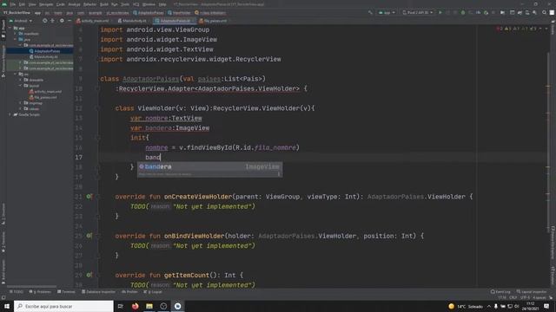Select the bandera autocomplete suggestion
This screenshot has height=312, width=556.
click(209, 166)
